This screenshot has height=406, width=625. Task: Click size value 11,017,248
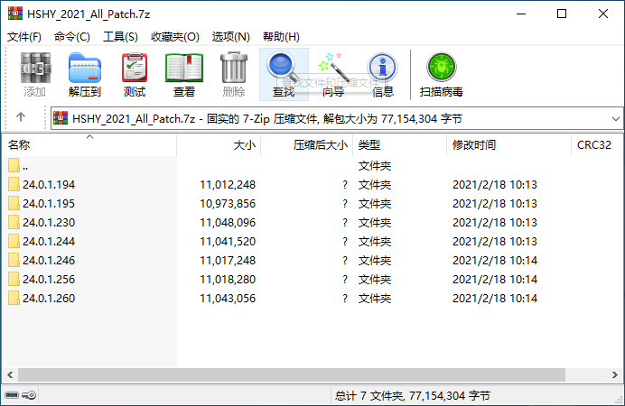pos(228,261)
